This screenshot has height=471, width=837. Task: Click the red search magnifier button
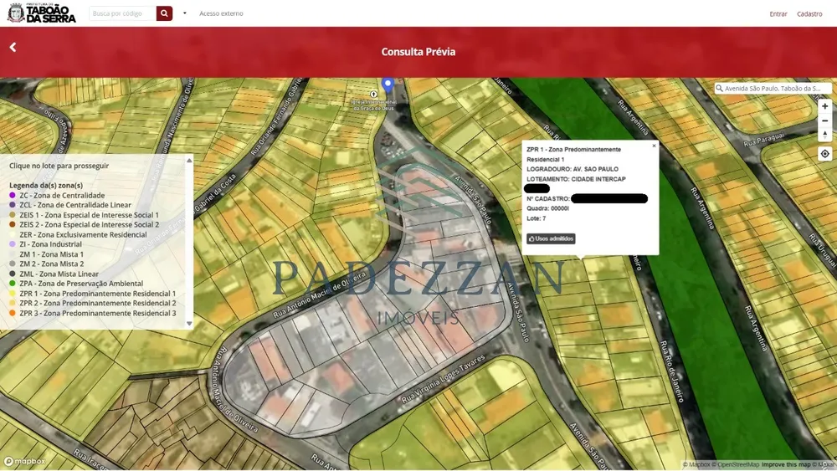[x=164, y=13]
